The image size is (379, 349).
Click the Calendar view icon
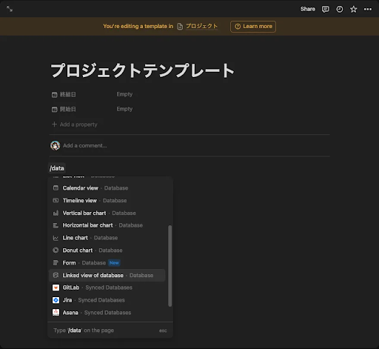[x=56, y=188]
